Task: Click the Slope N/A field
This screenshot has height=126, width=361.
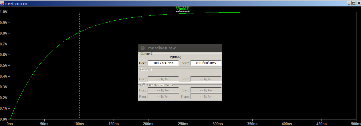Action: coord(206,96)
